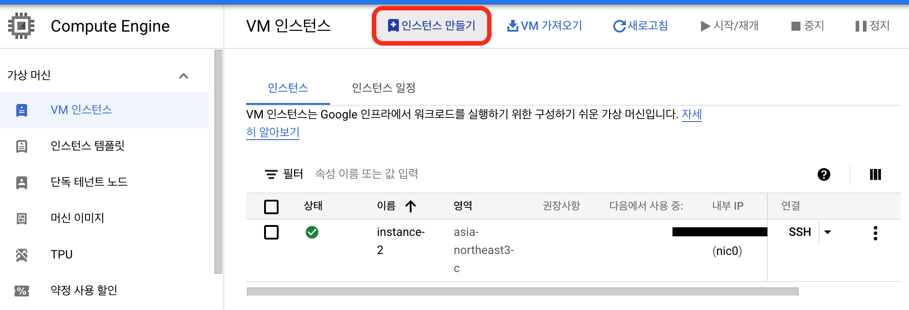Collapse the 가상 머신 sidebar section
Screen dimensions: 909x310
click(x=184, y=75)
